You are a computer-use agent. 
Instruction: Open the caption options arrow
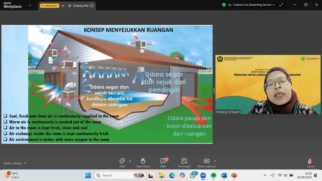tap(215, 161)
